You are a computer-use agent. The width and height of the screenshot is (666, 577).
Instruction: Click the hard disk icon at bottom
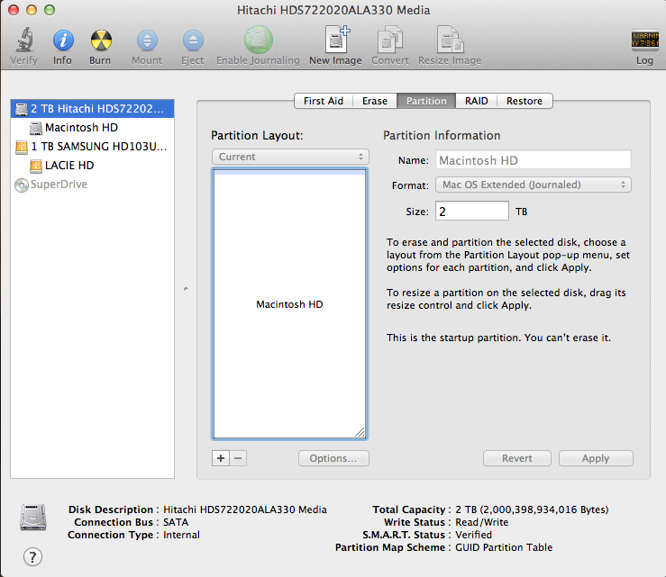[x=33, y=518]
